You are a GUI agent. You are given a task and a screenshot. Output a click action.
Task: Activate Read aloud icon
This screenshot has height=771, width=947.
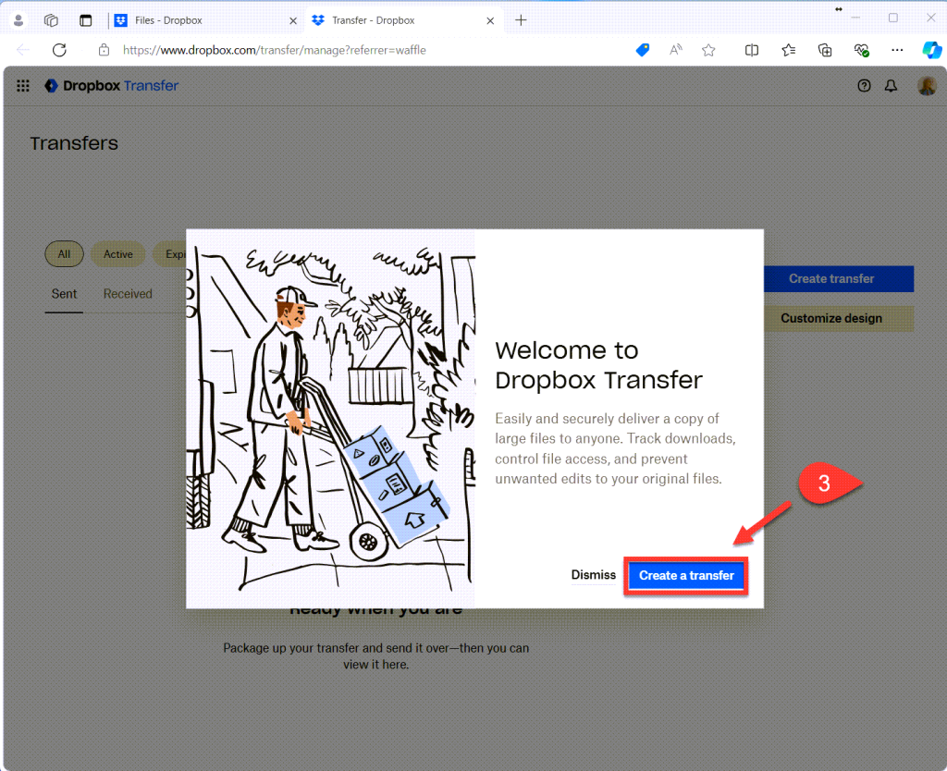pos(676,50)
